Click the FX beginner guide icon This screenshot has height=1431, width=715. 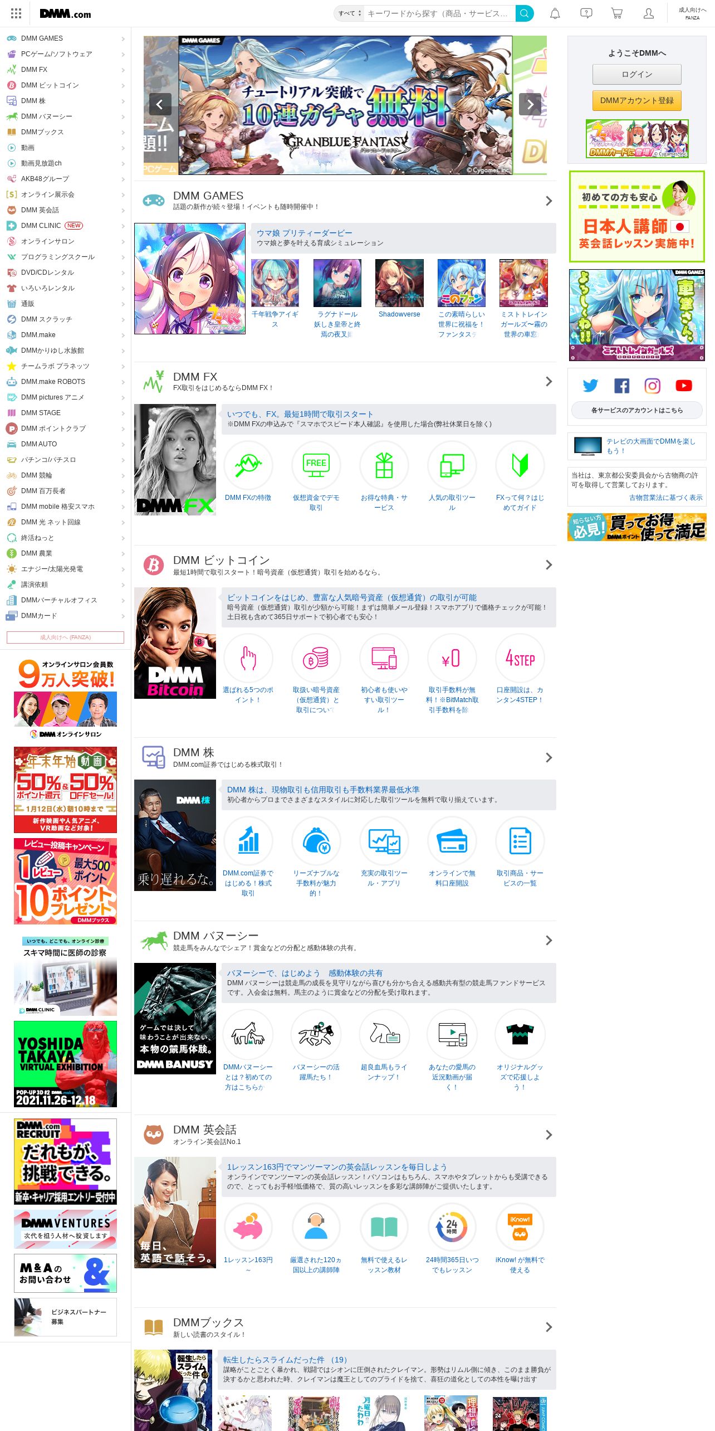coord(520,465)
